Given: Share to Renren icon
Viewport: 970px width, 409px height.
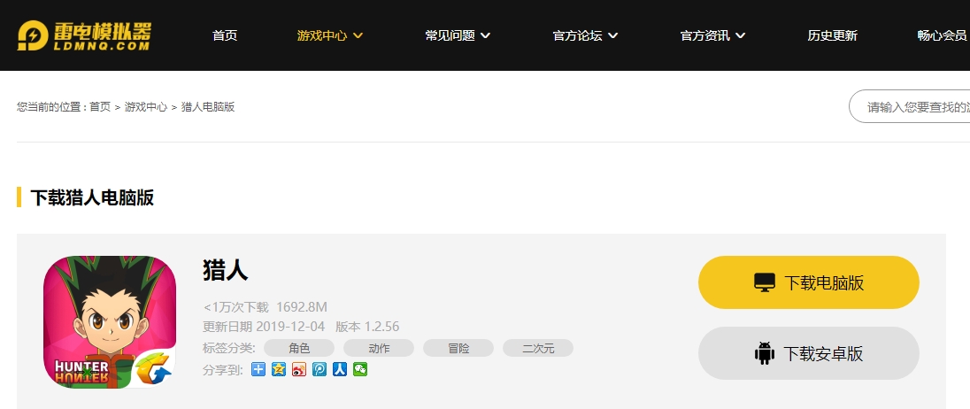Looking at the screenshot, I should click(340, 369).
